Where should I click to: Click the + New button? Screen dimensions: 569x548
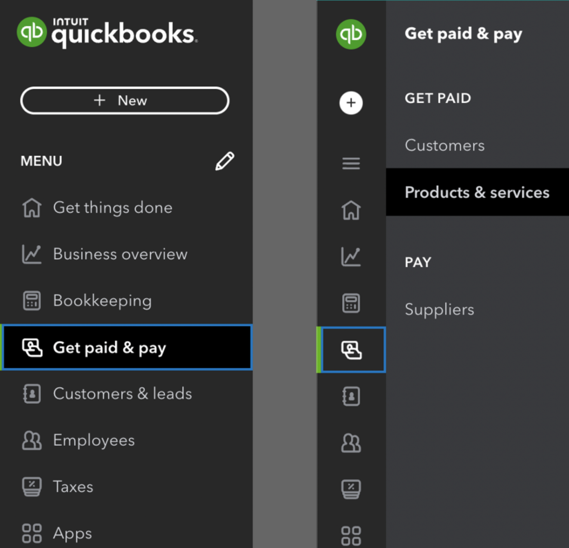pos(124,100)
